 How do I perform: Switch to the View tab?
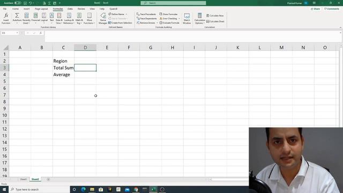(x=92, y=9)
